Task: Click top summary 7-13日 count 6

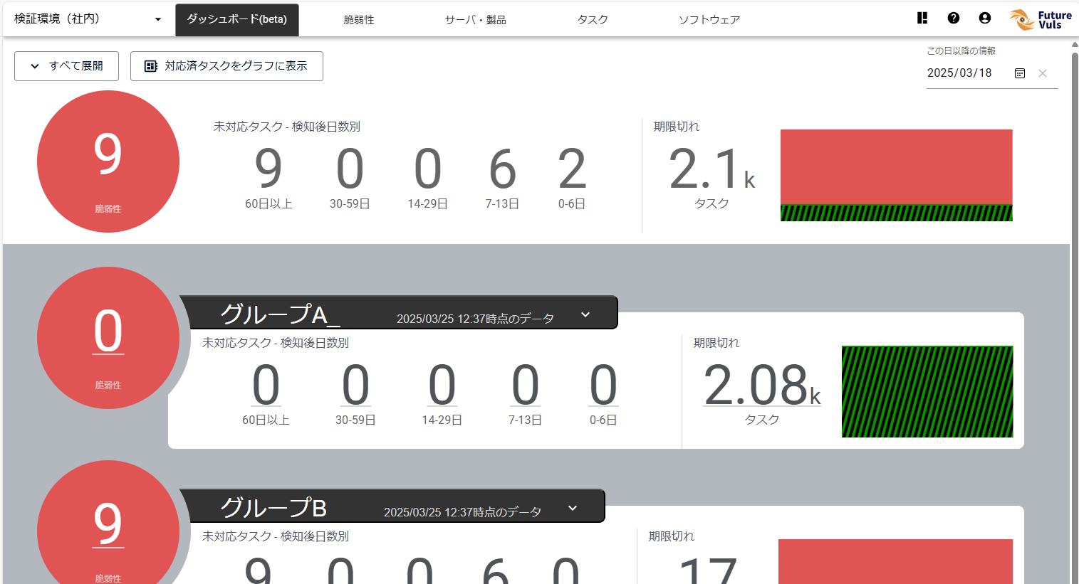Action: click(502, 169)
